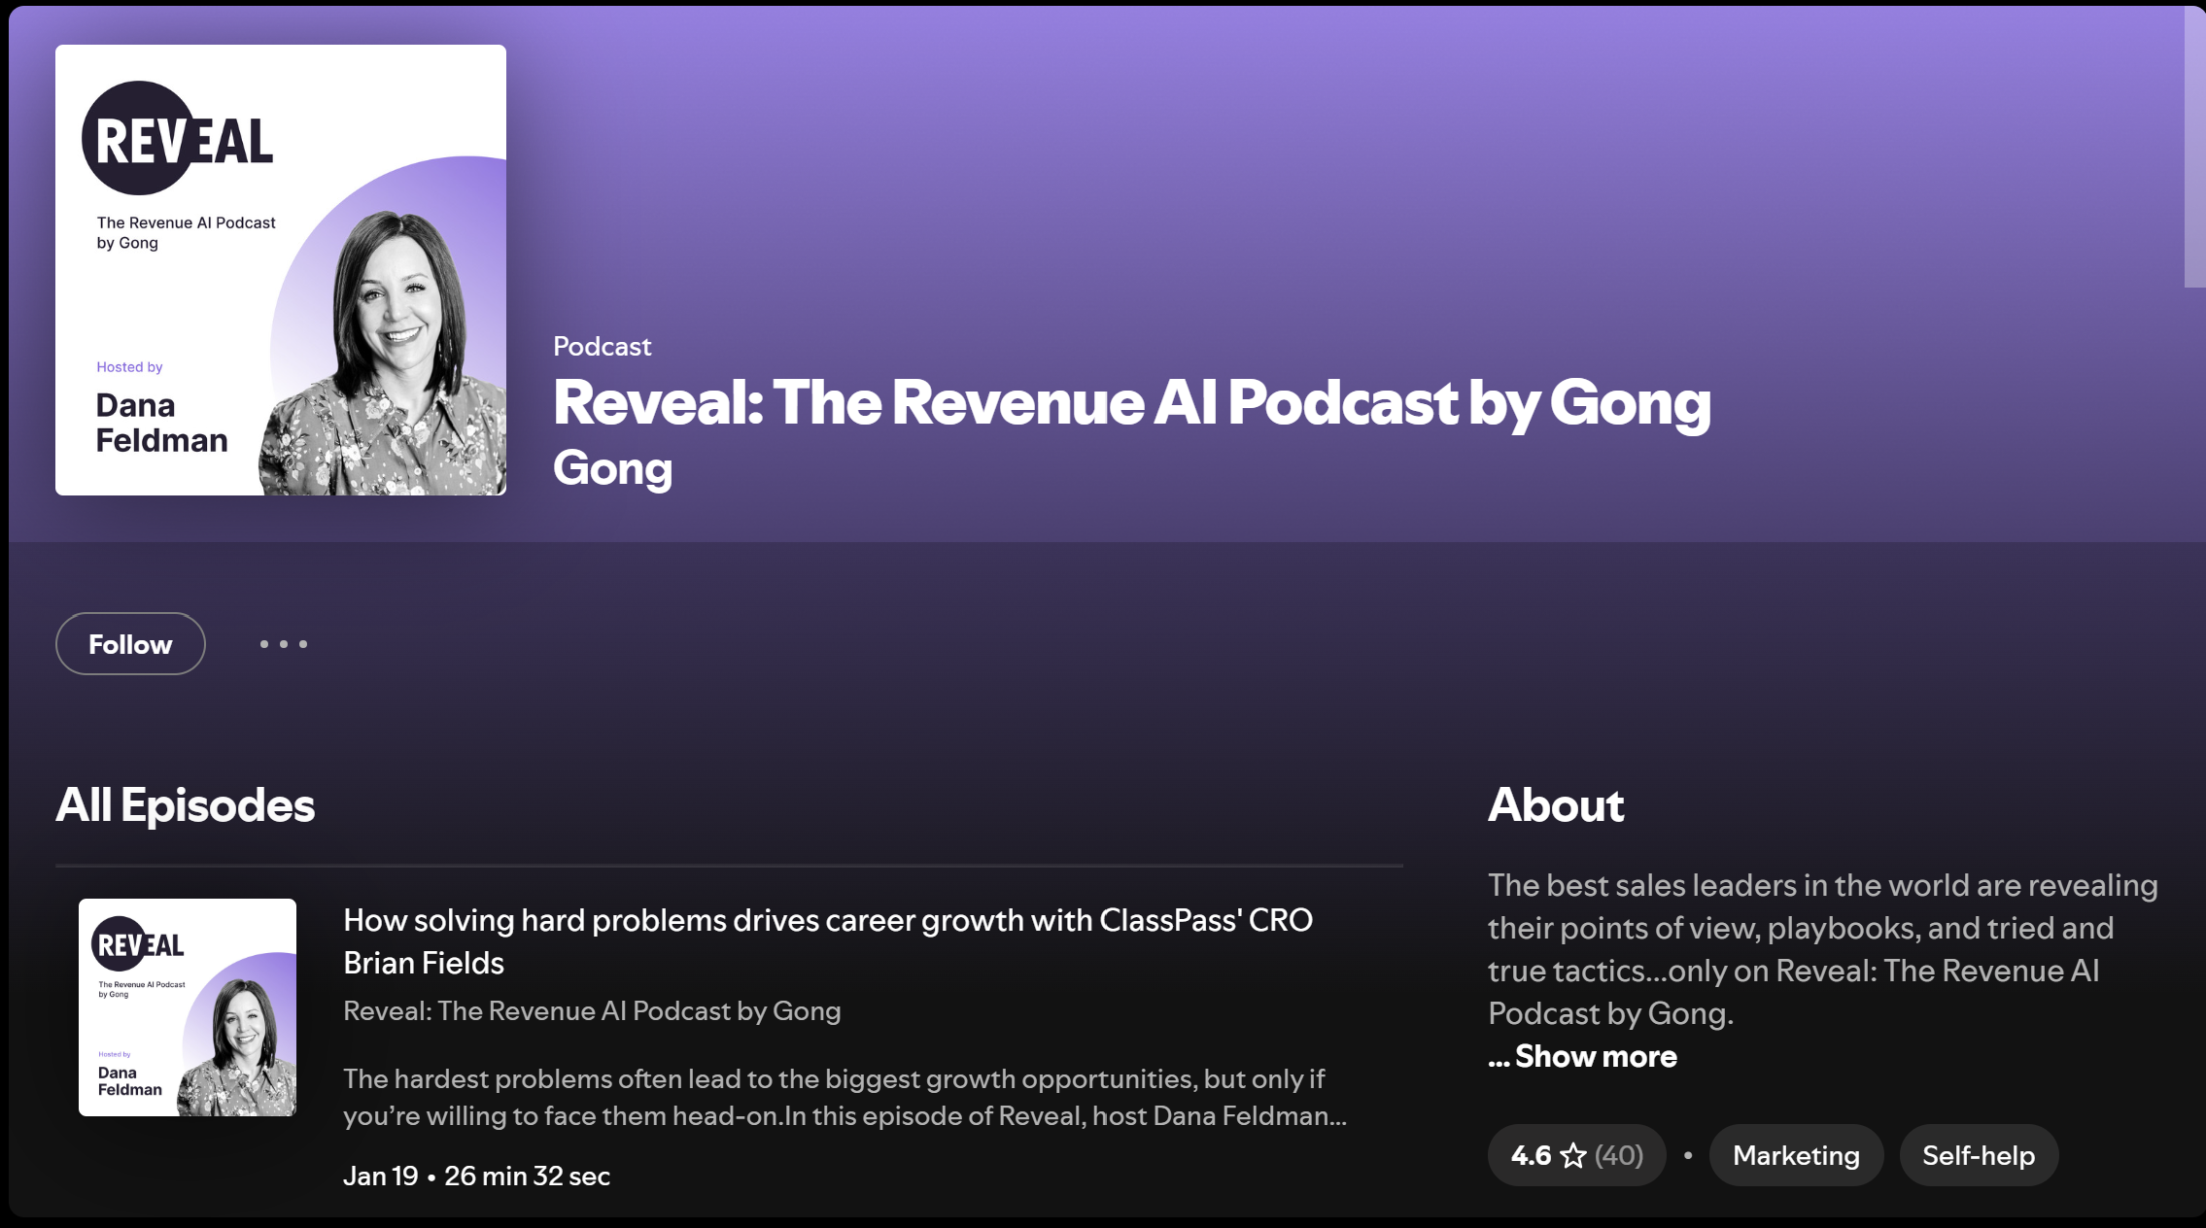The height and width of the screenshot is (1228, 2206).
Task: Click the show name link under the episode title
Action: pyautogui.click(x=592, y=1011)
